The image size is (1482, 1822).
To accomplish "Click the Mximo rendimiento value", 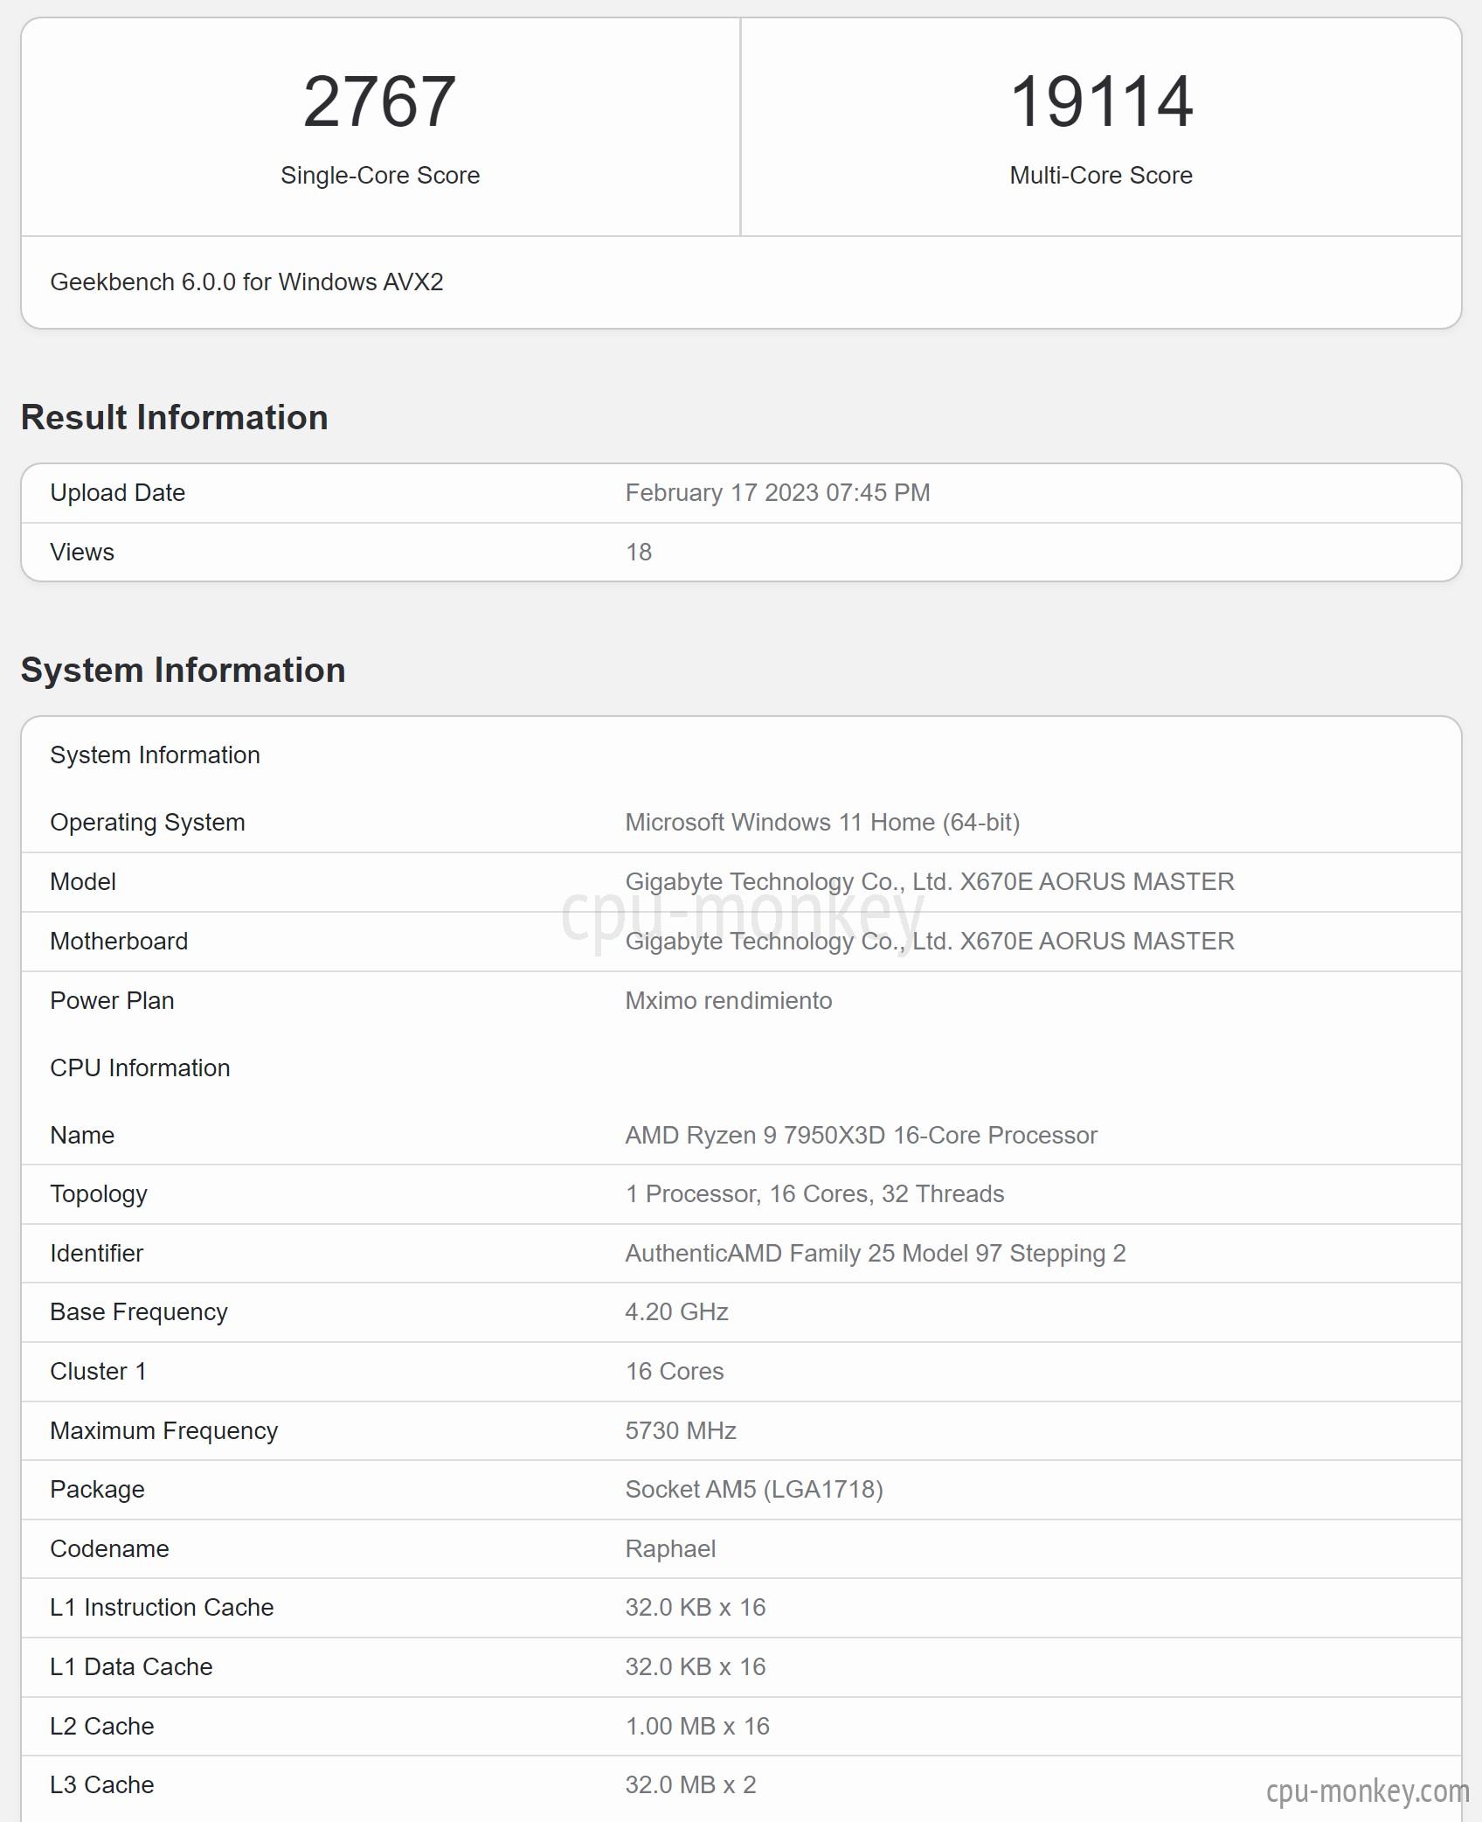I will (729, 1001).
